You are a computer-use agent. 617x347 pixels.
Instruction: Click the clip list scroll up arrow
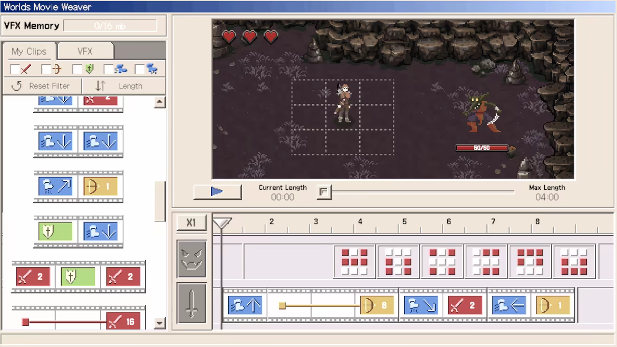pyautogui.click(x=159, y=102)
